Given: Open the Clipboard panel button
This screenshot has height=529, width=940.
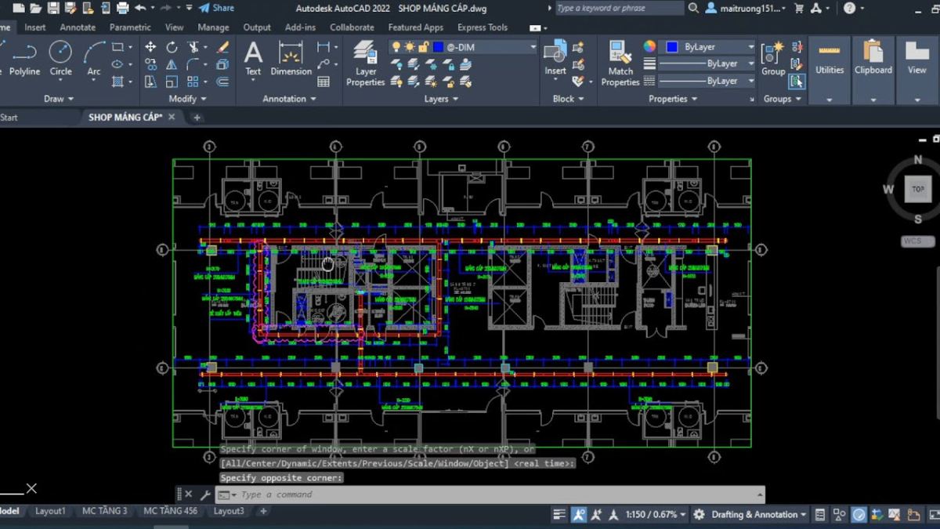Looking at the screenshot, I should [x=873, y=70].
